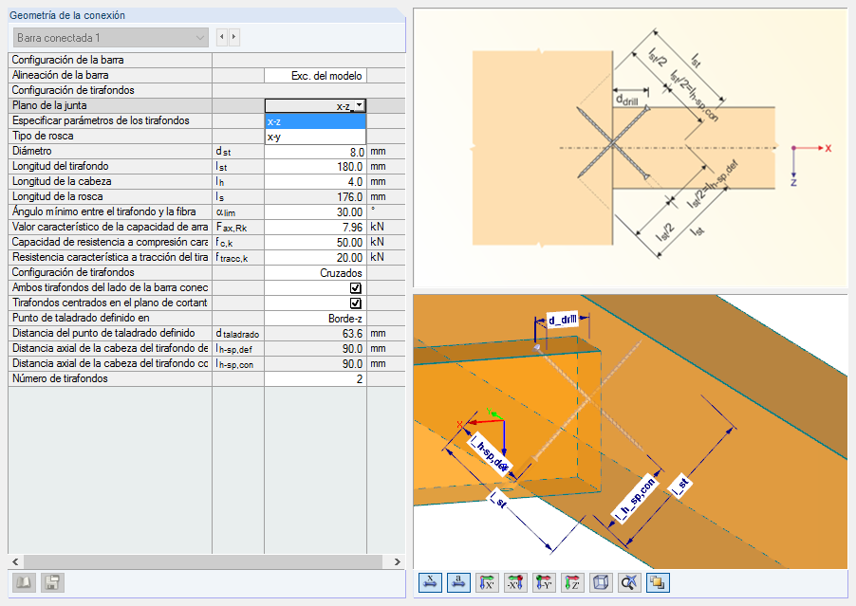Edit the tensile resistance value 20.00
This screenshot has width=856, height=606.
[315, 257]
